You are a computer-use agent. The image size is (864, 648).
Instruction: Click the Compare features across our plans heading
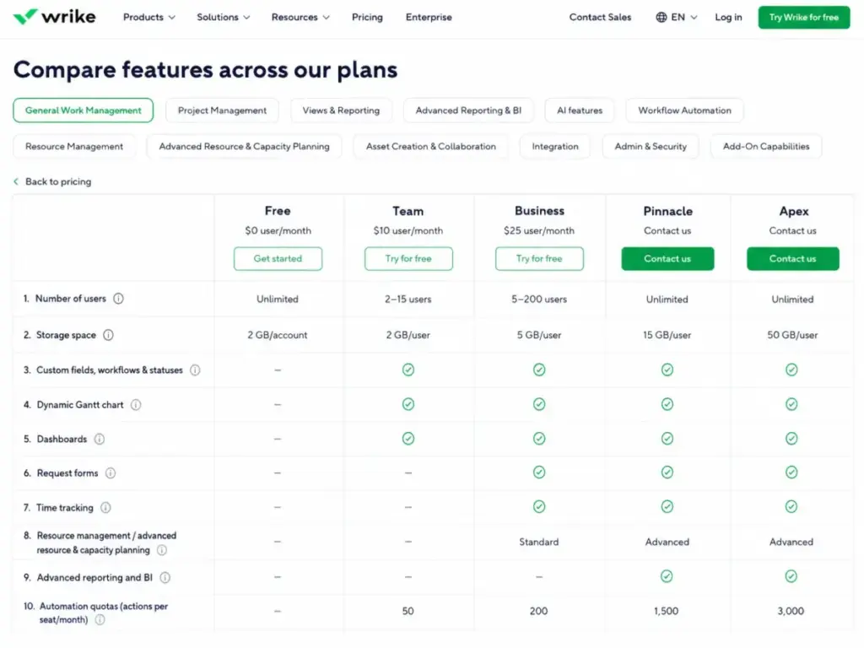coord(206,70)
